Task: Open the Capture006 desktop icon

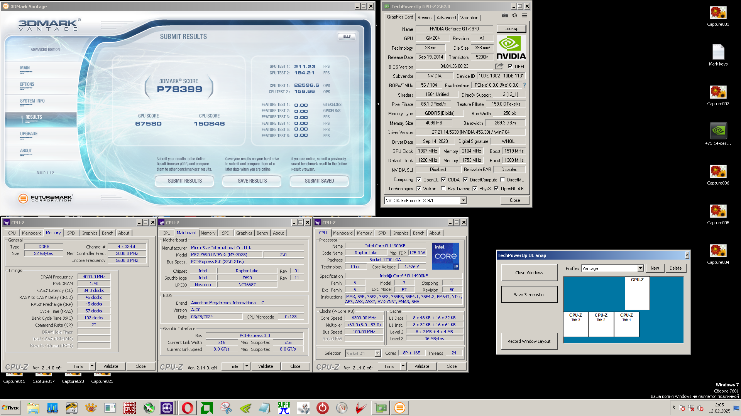Action: [x=718, y=175]
